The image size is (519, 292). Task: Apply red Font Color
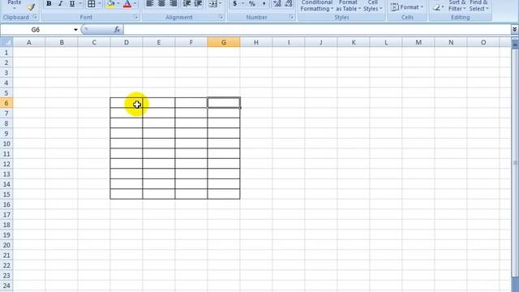[x=127, y=3]
